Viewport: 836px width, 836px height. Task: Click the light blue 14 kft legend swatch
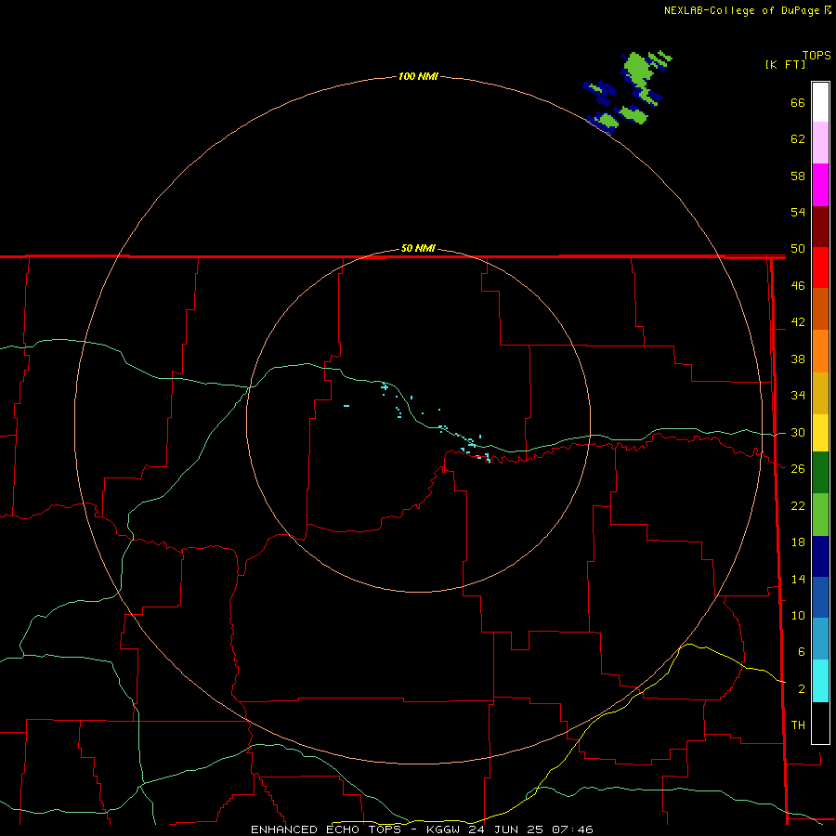click(x=820, y=639)
